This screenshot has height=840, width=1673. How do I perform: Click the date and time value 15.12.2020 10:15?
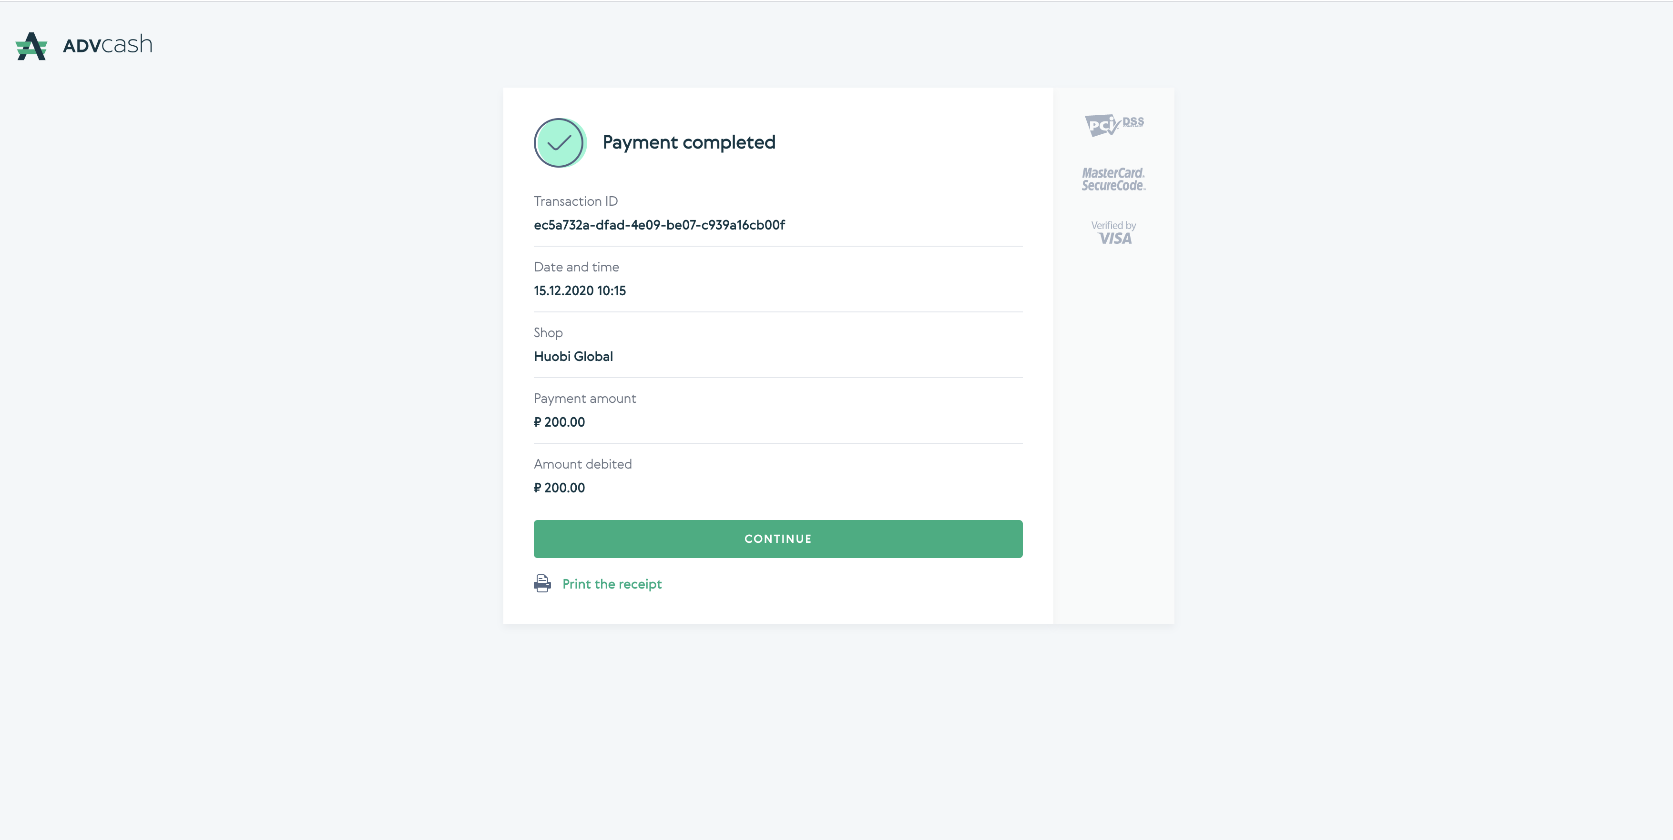pos(580,290)
